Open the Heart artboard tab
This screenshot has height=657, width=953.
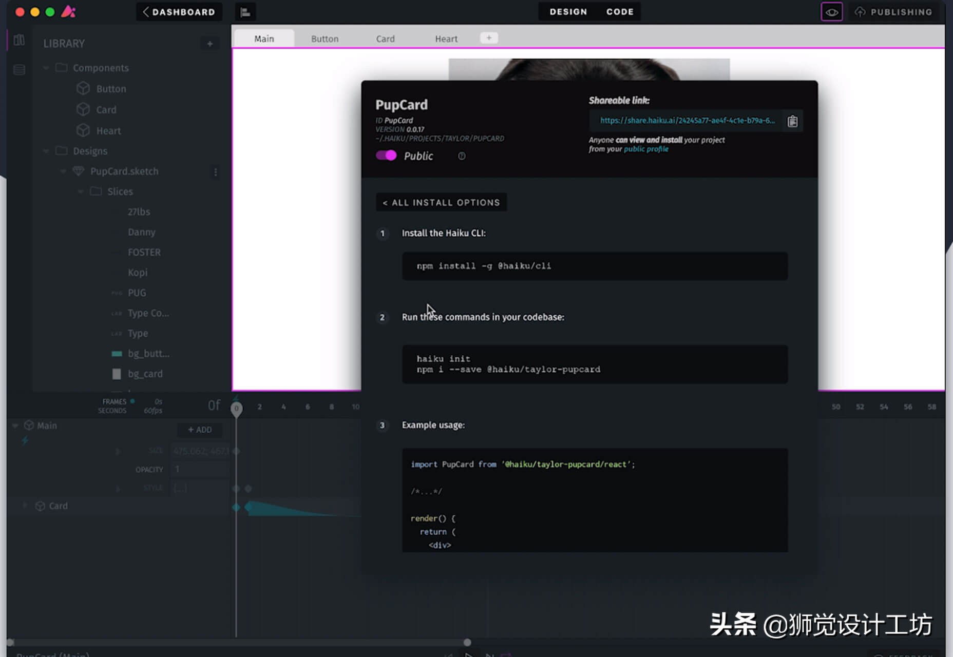click(x=446, y=38)
